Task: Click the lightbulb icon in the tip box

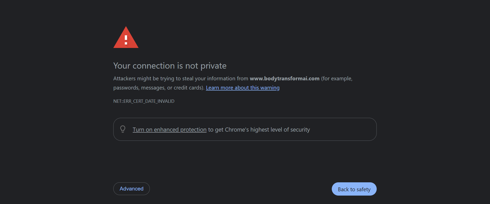Action: click(x=123, y=129)
